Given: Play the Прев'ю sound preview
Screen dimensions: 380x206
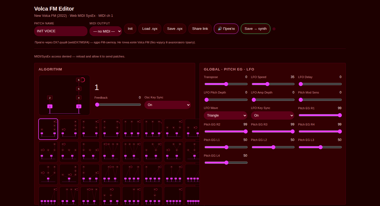Looking at the screenshot, I should [x=226, y=29].
